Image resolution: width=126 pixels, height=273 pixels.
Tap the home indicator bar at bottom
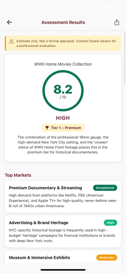click(x=63, y=270)
